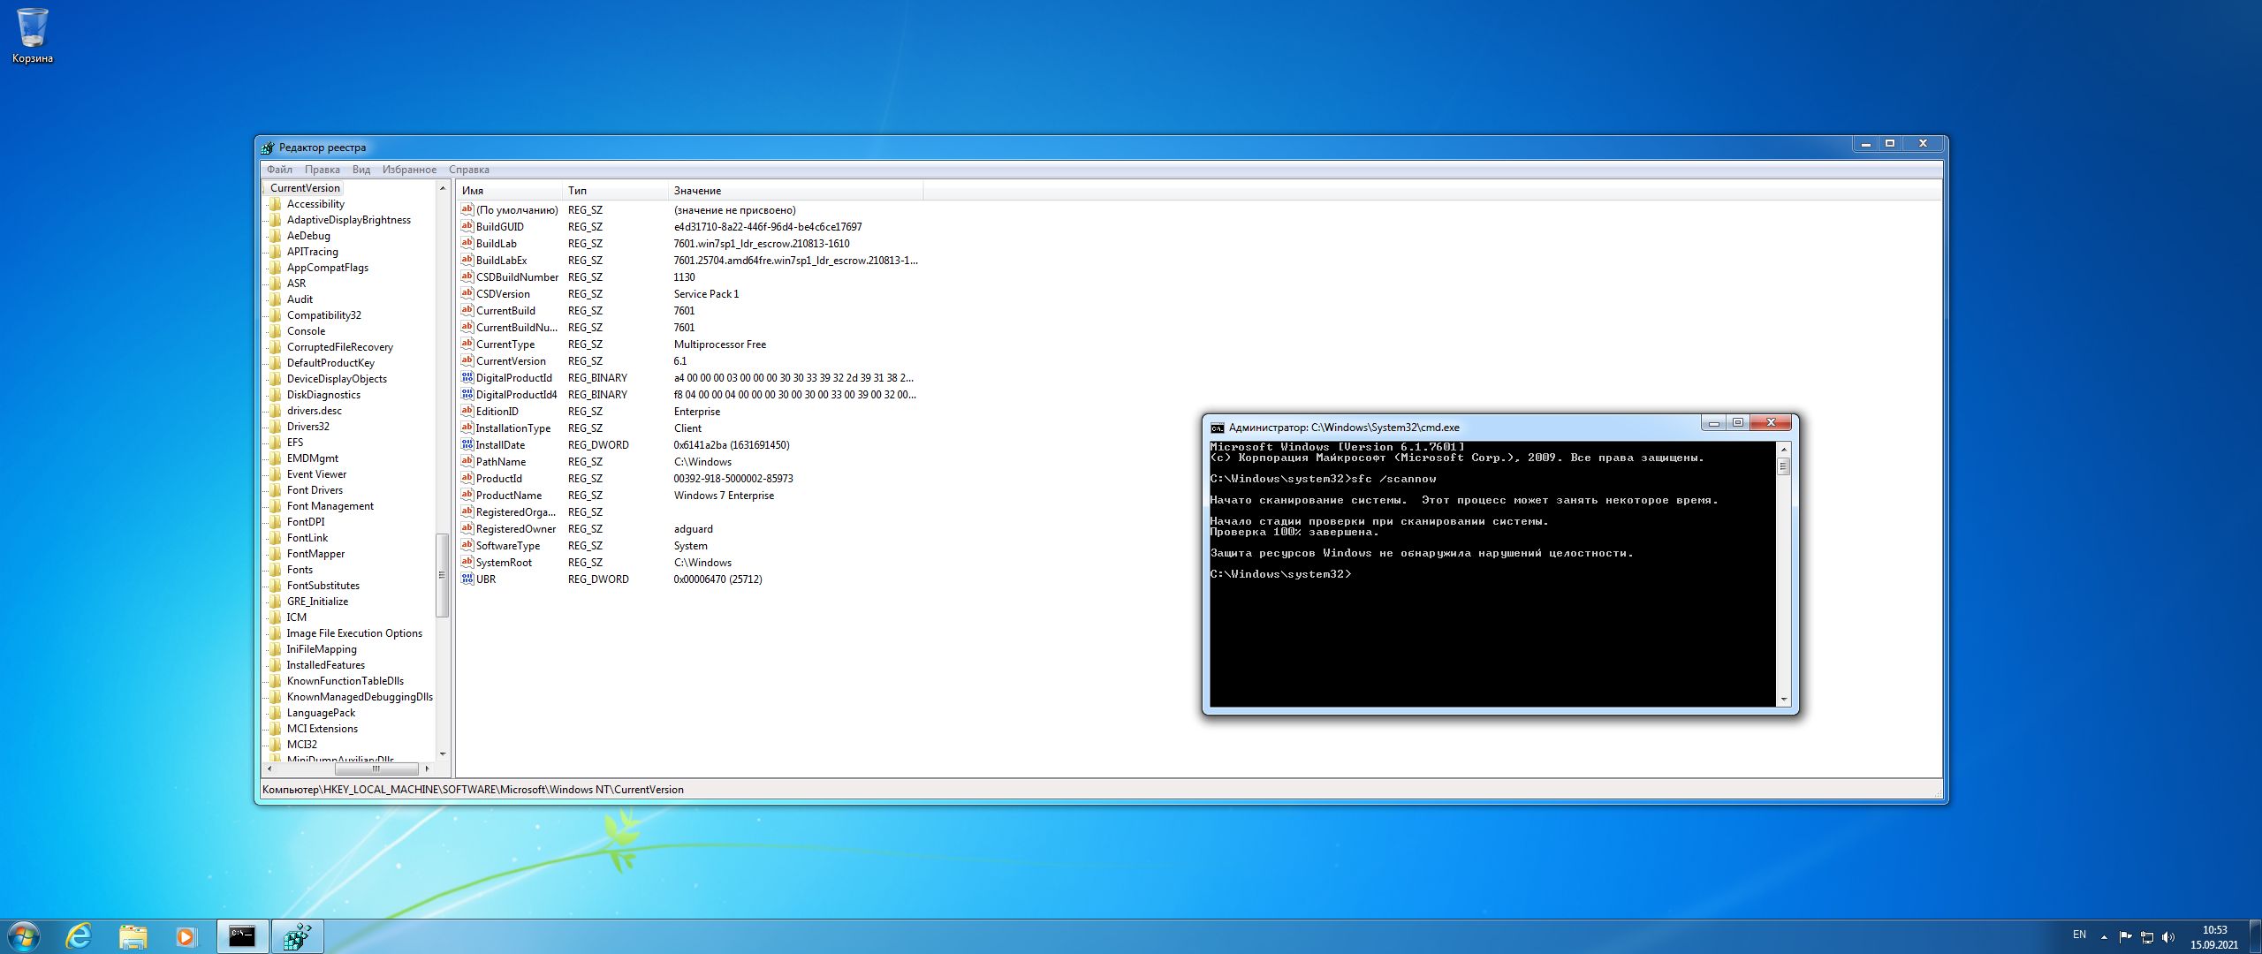Select the ProductName registry value

tap(508, 496)
